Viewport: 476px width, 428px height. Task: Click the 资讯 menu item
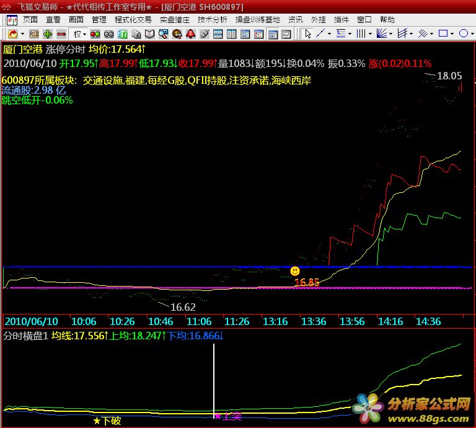click(296, 19)
